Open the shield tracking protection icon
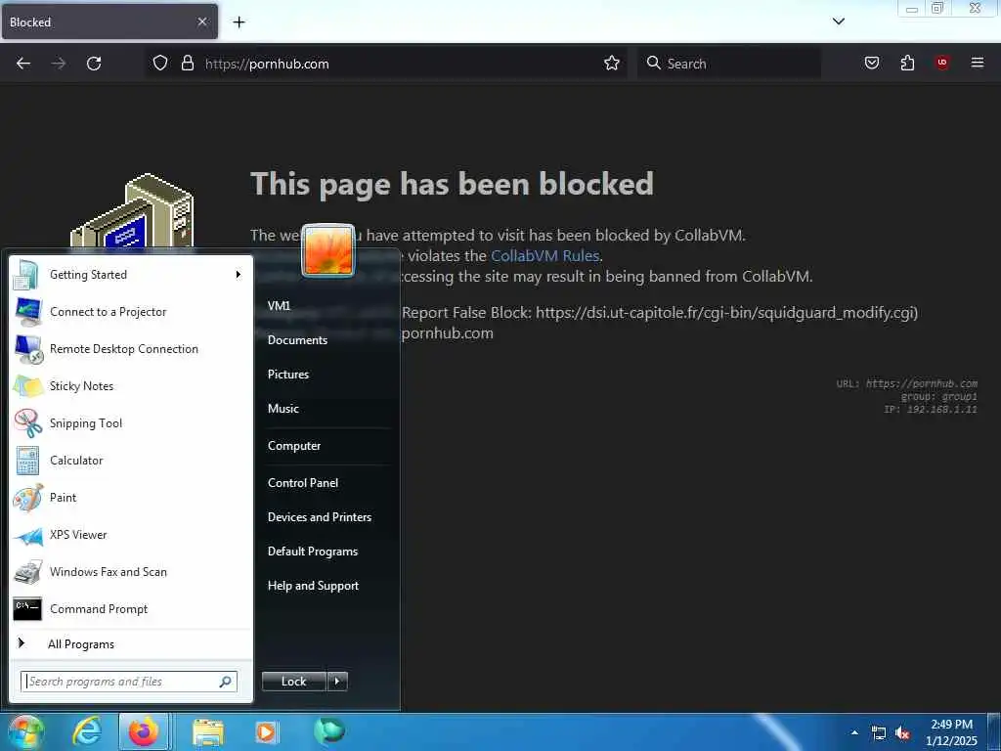 [160, 64]
